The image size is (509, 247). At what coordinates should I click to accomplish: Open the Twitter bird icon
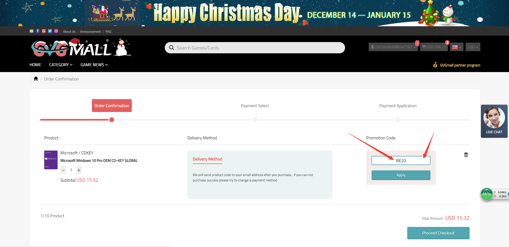[50, 31]
